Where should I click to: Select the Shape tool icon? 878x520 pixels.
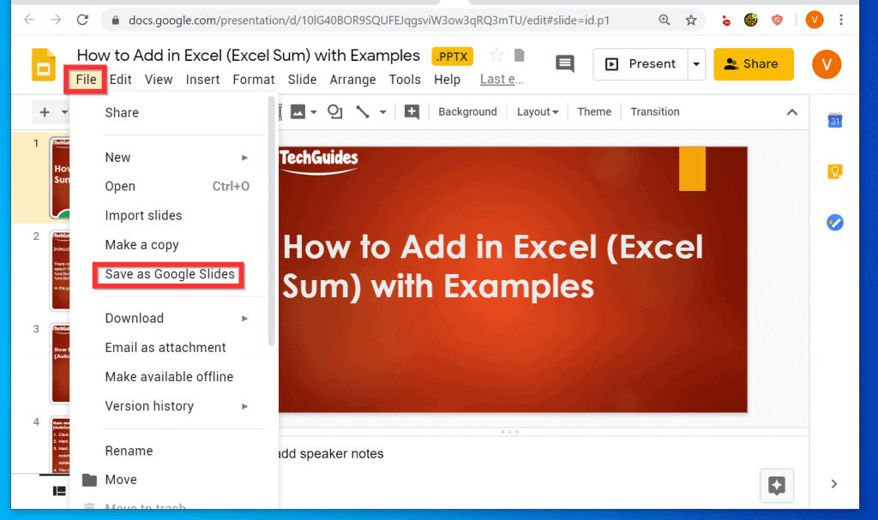(335, 112)
